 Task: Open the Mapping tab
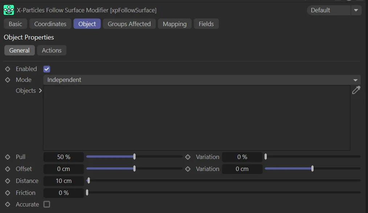point(175,24)
